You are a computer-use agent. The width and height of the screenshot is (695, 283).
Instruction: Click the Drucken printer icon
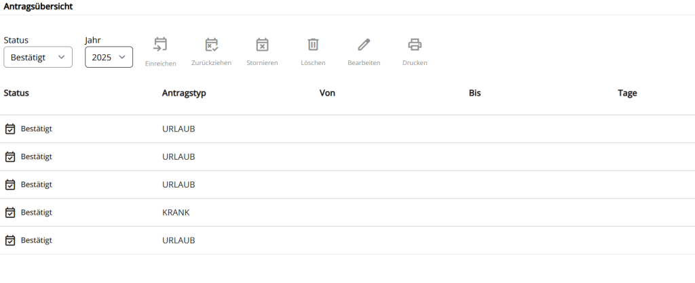pyautogui.click(x=415, y=44)
